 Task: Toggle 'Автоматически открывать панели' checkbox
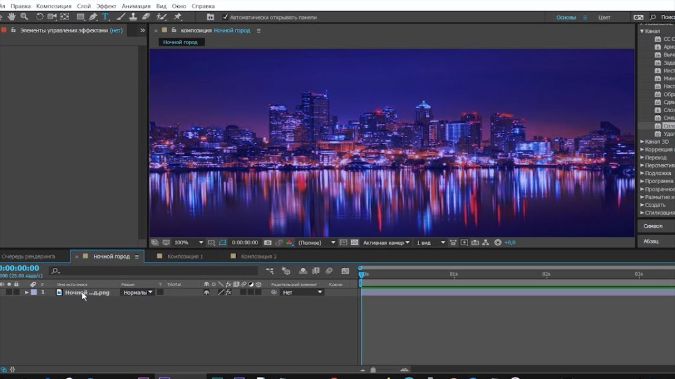(226, 17)
